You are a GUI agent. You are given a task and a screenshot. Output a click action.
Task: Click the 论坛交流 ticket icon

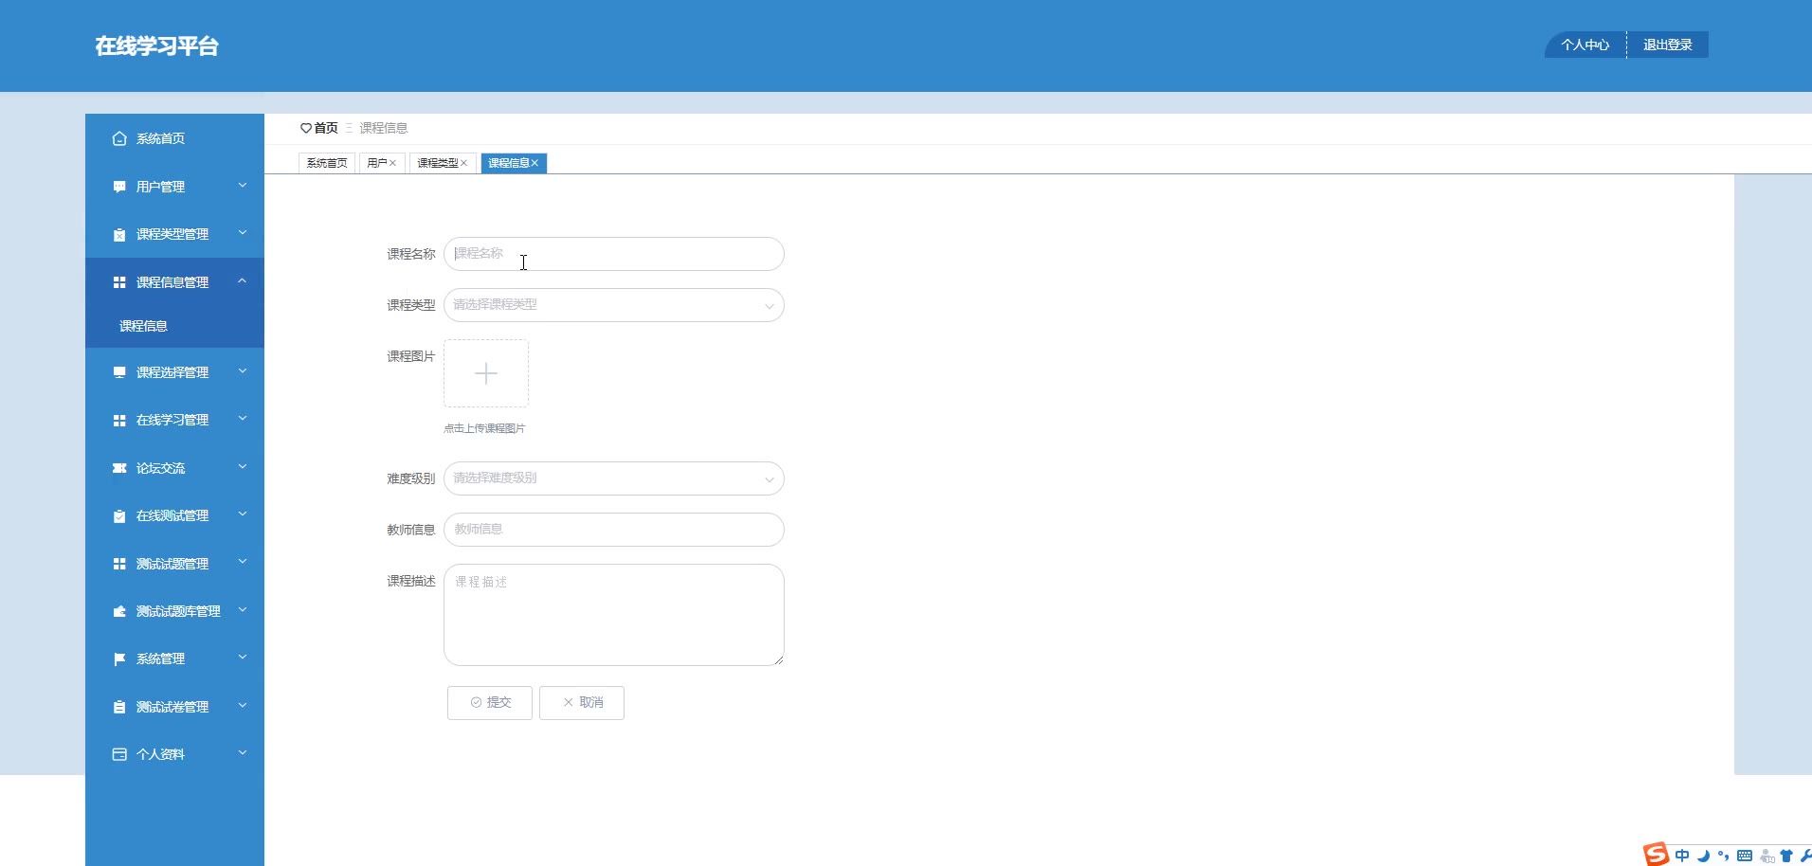pos(119,468)
